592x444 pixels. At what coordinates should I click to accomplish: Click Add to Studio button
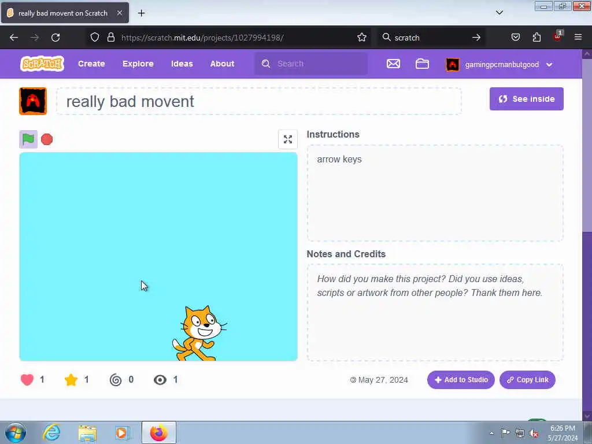[461, 380]
